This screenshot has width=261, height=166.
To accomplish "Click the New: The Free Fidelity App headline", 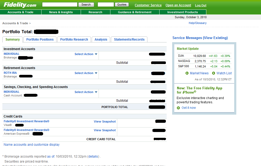I will [199, 90].
